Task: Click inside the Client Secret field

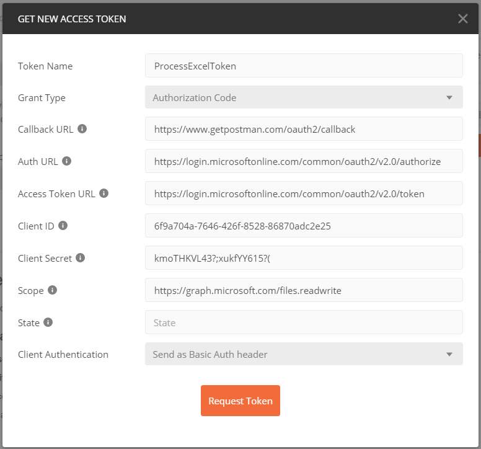Action: coord(304,258)
